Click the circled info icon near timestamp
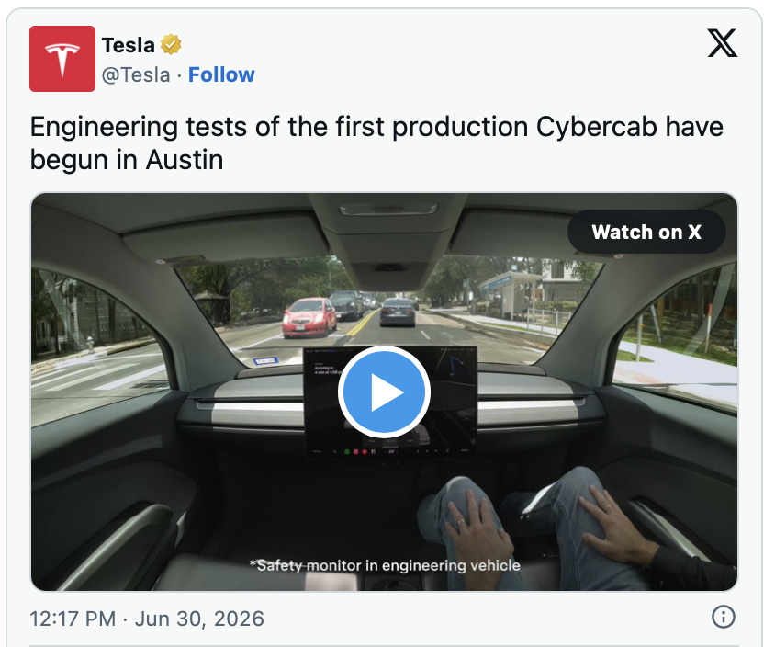The width and height of the screenshot is (775, 647). pos(723,618)
